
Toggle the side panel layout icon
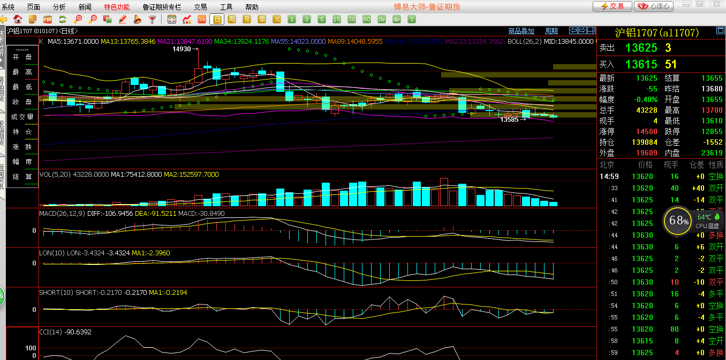591,30
